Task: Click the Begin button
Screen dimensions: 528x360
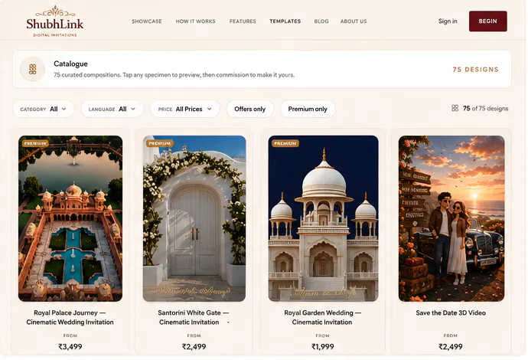Action: 488,21
